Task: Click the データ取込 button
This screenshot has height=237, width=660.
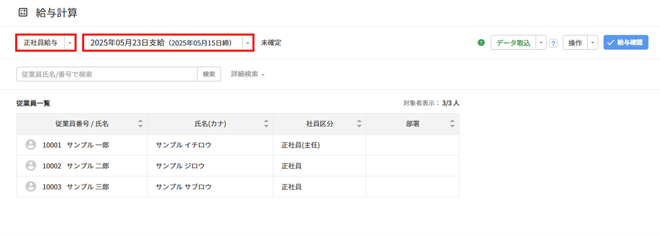Action: [x=513, y=43]
